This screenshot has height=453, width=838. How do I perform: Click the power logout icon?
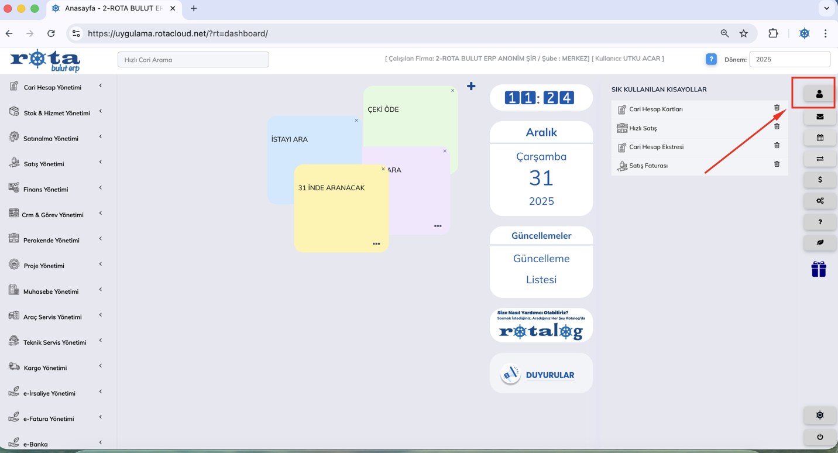point(819,437)
